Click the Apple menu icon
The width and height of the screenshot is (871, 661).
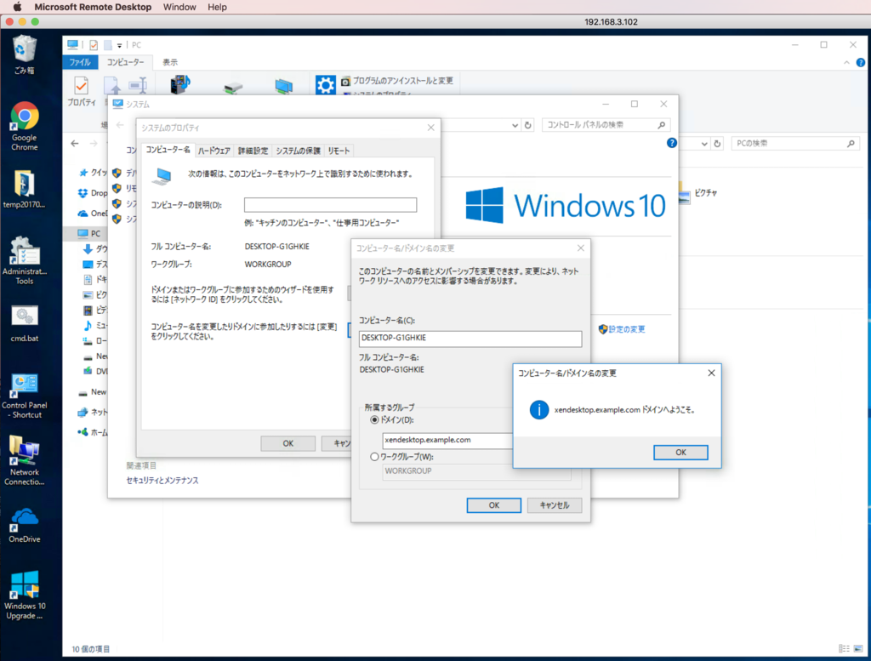[x=17, y=7]
